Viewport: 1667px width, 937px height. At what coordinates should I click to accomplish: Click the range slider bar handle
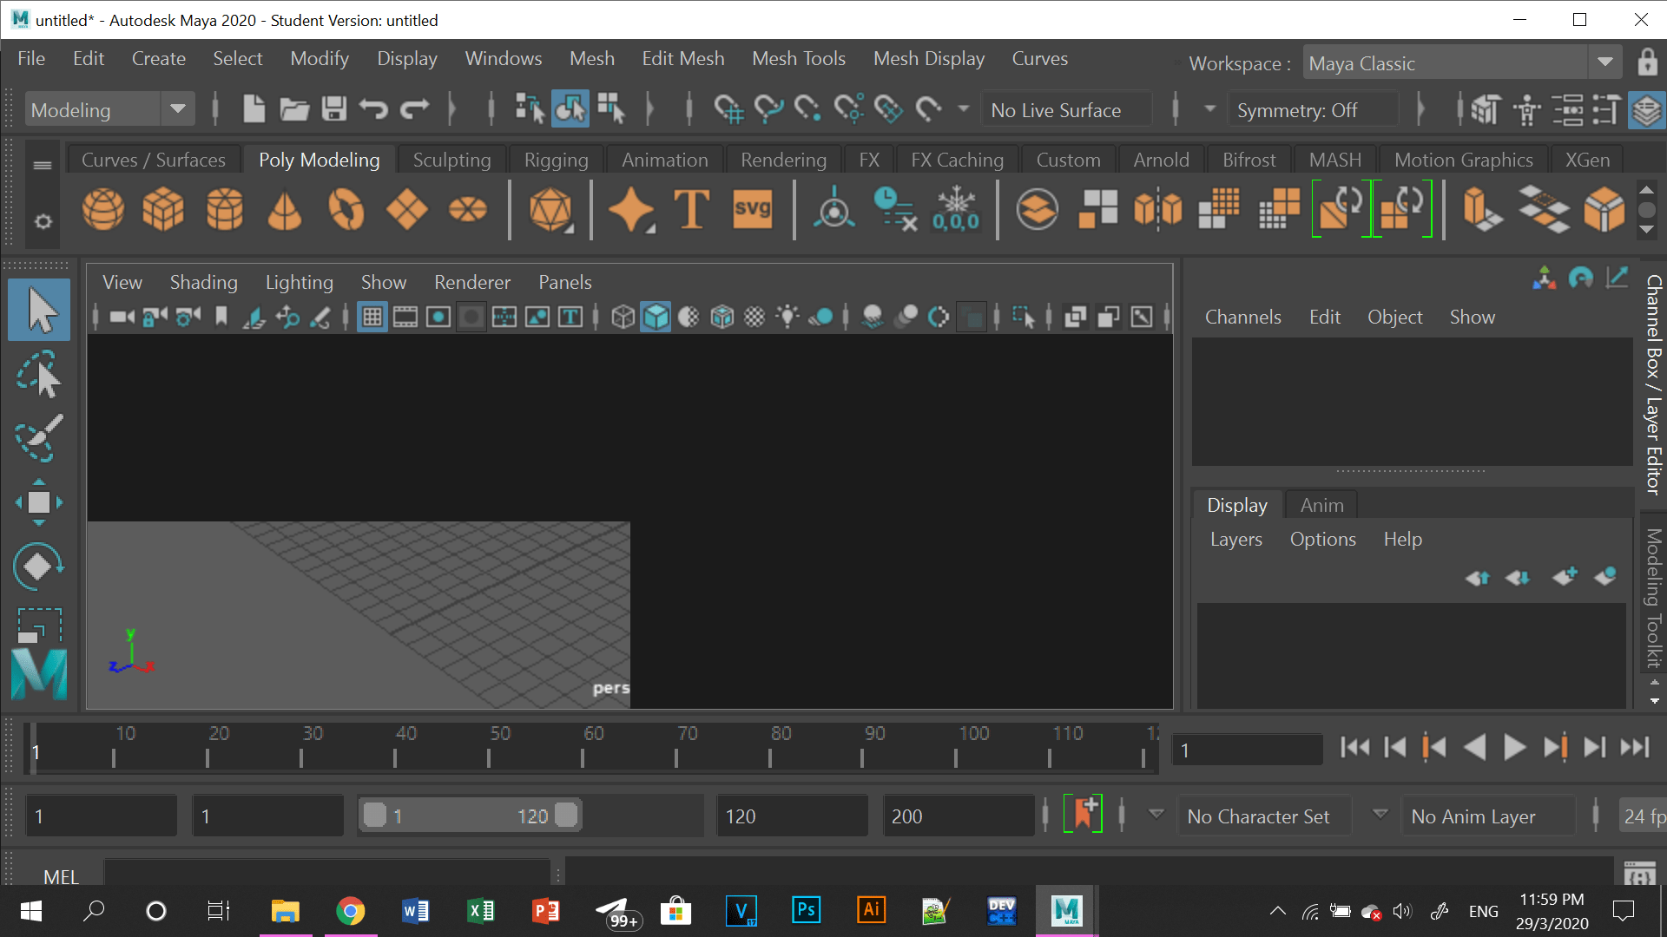tap(470, 816)
